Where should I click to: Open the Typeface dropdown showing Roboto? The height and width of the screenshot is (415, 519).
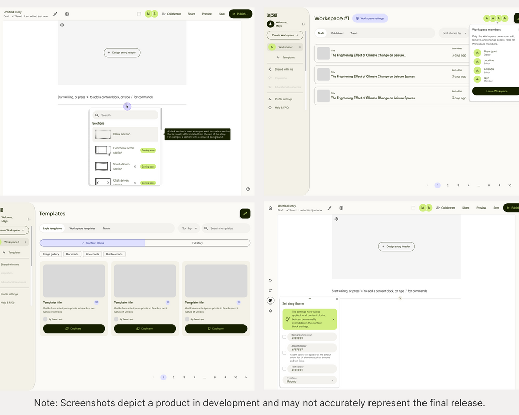click(309, 380)
